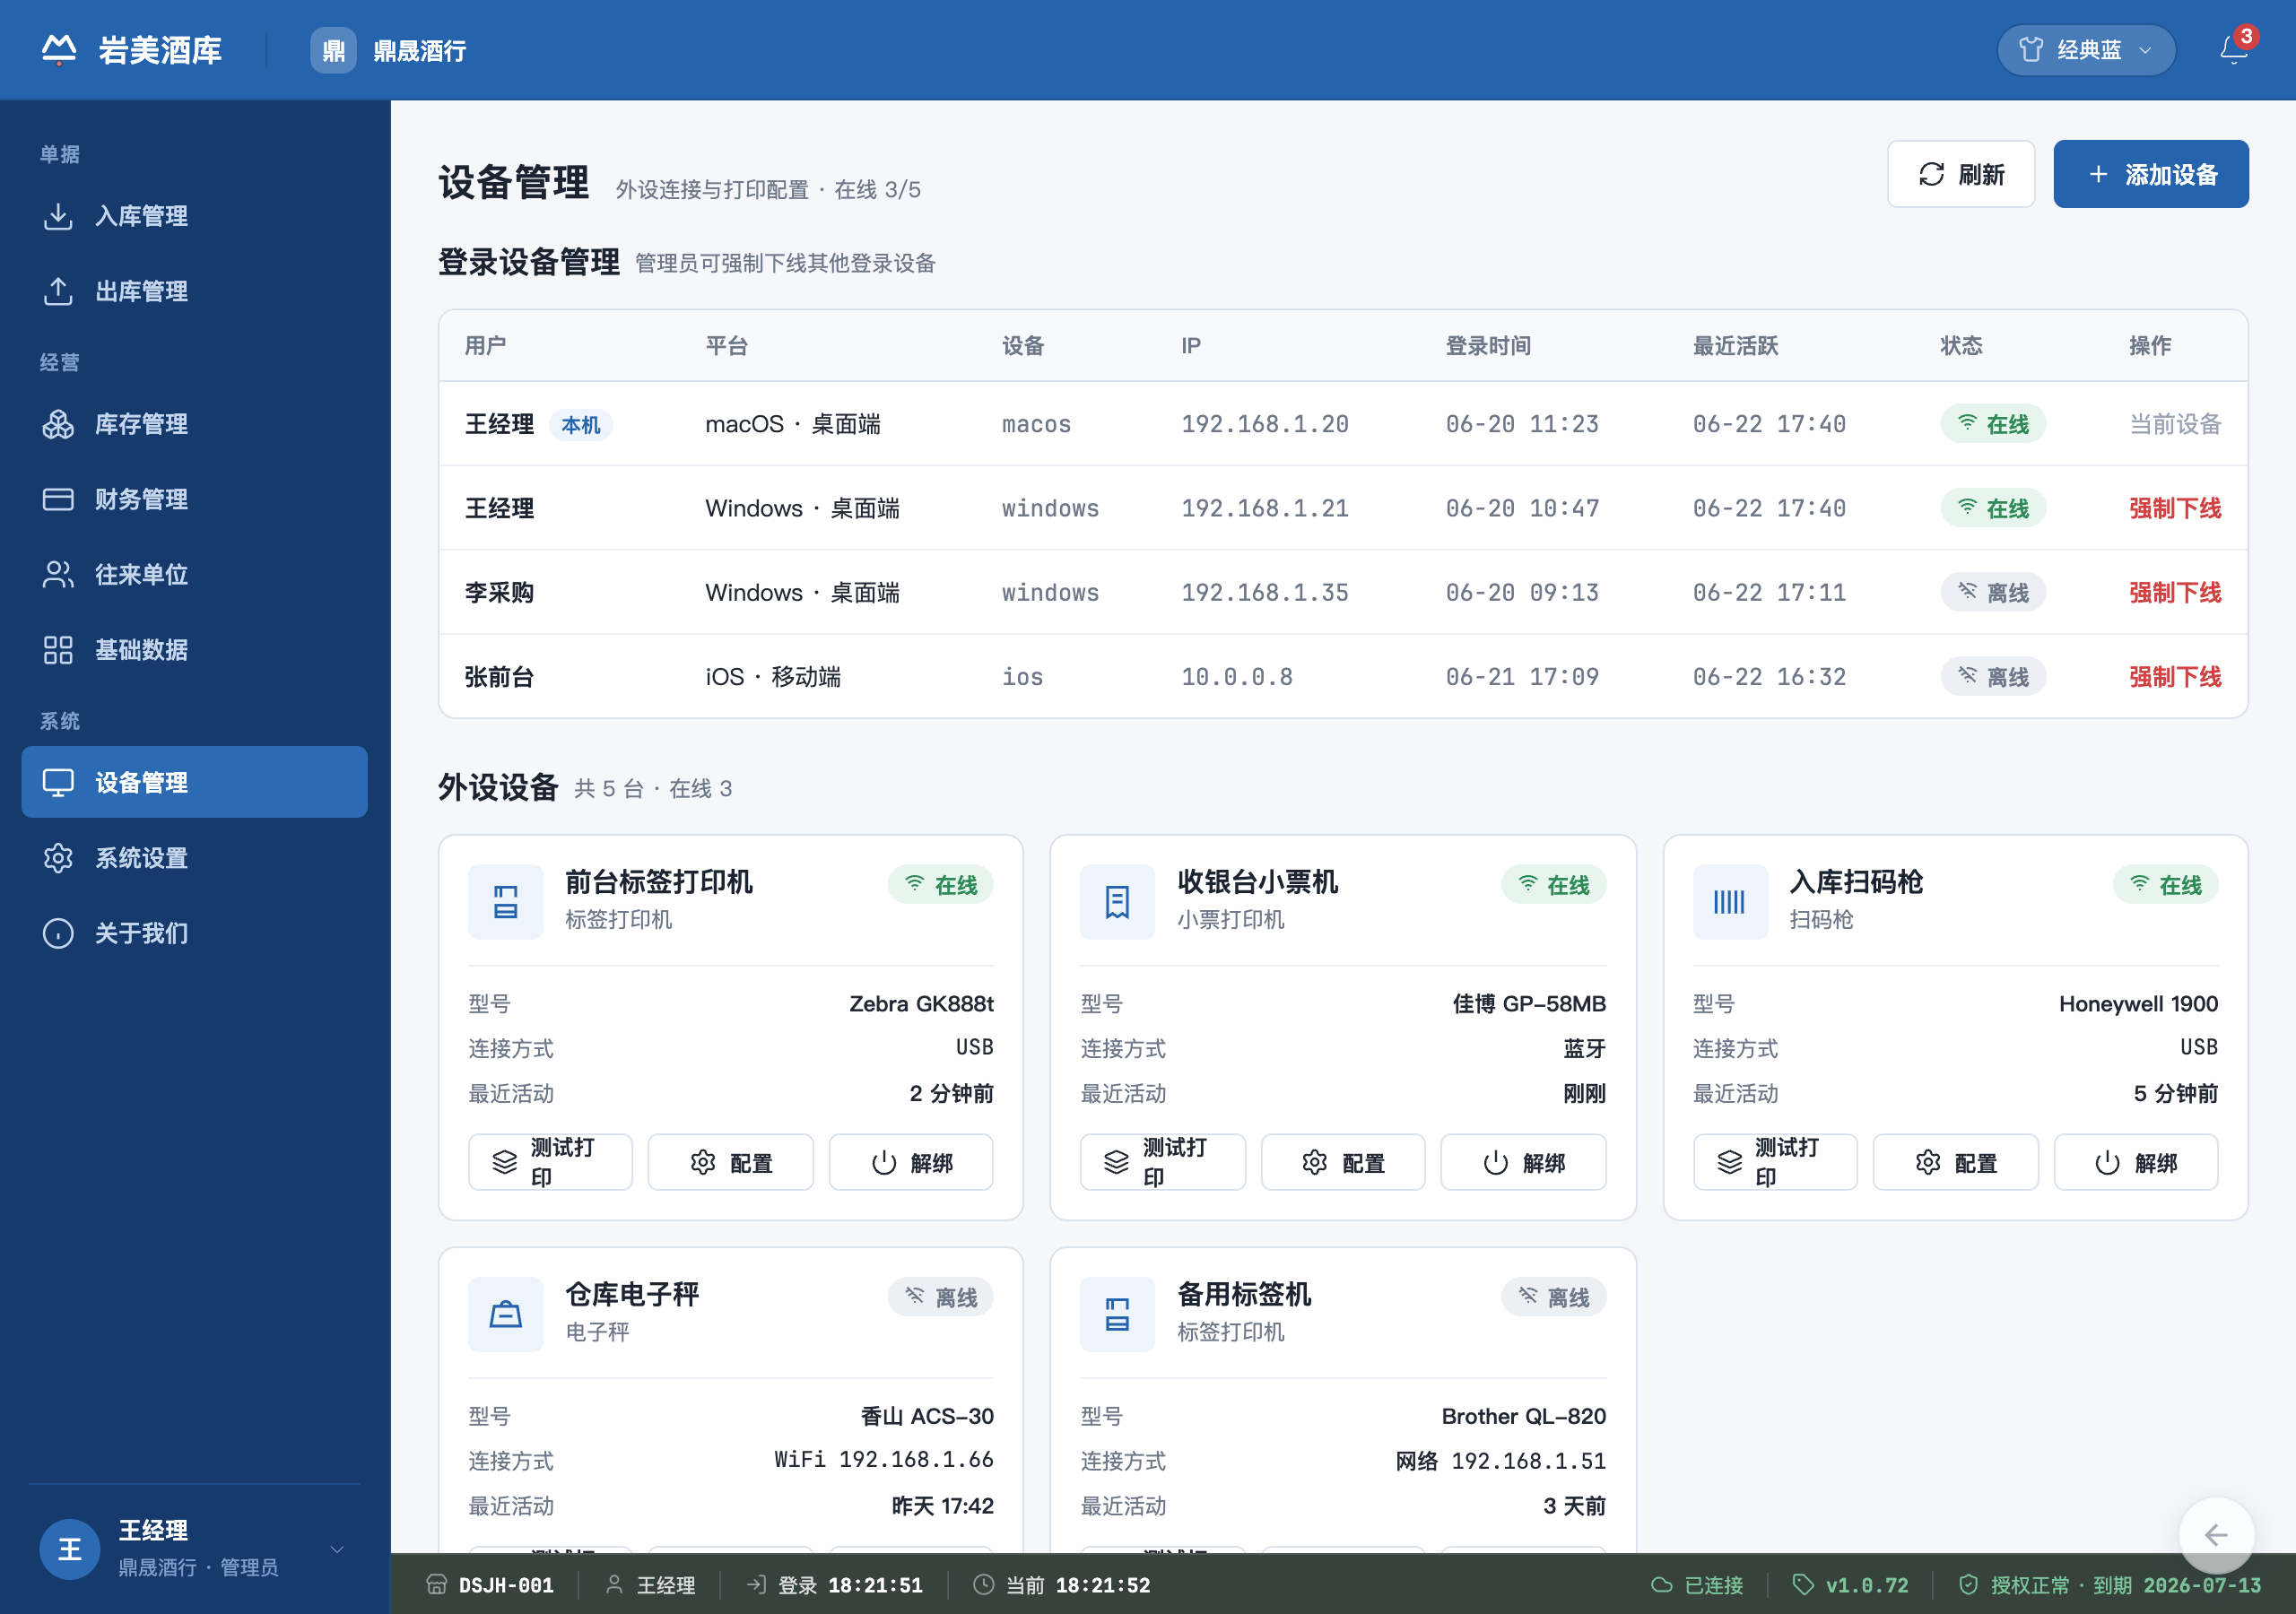Configure 前台标签打印机
The height and width of the screenshot is (1614, 2296).
coord(730,1162)
